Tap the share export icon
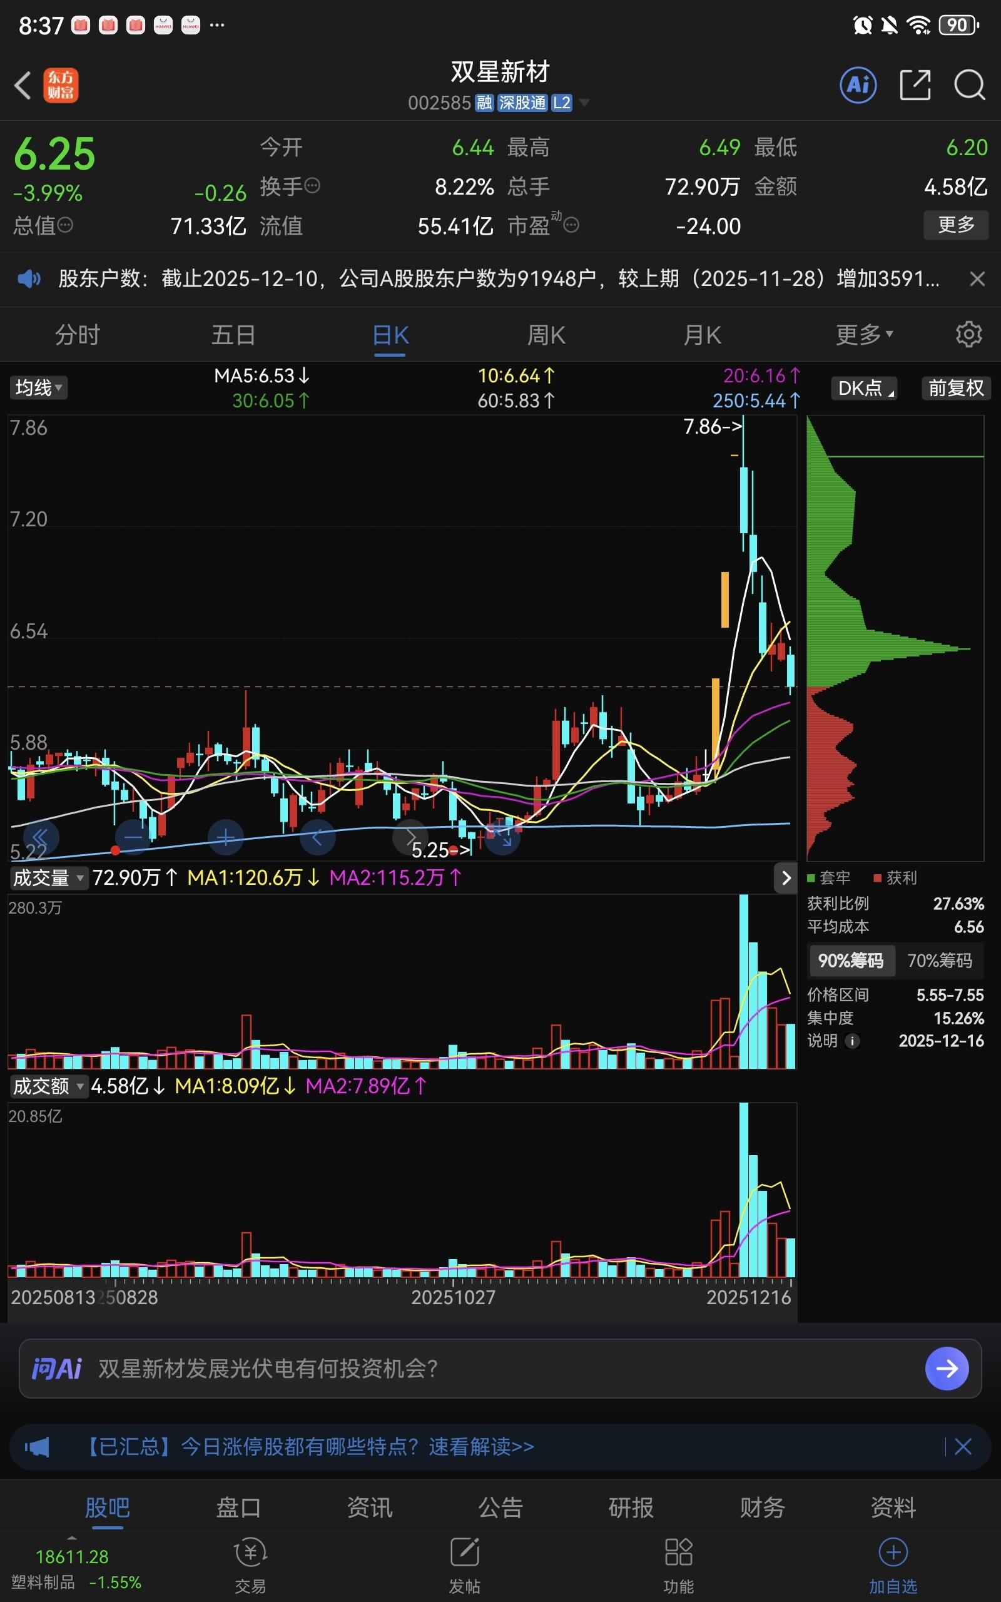The image size is (1001, 1602). (x=915, y=84)
